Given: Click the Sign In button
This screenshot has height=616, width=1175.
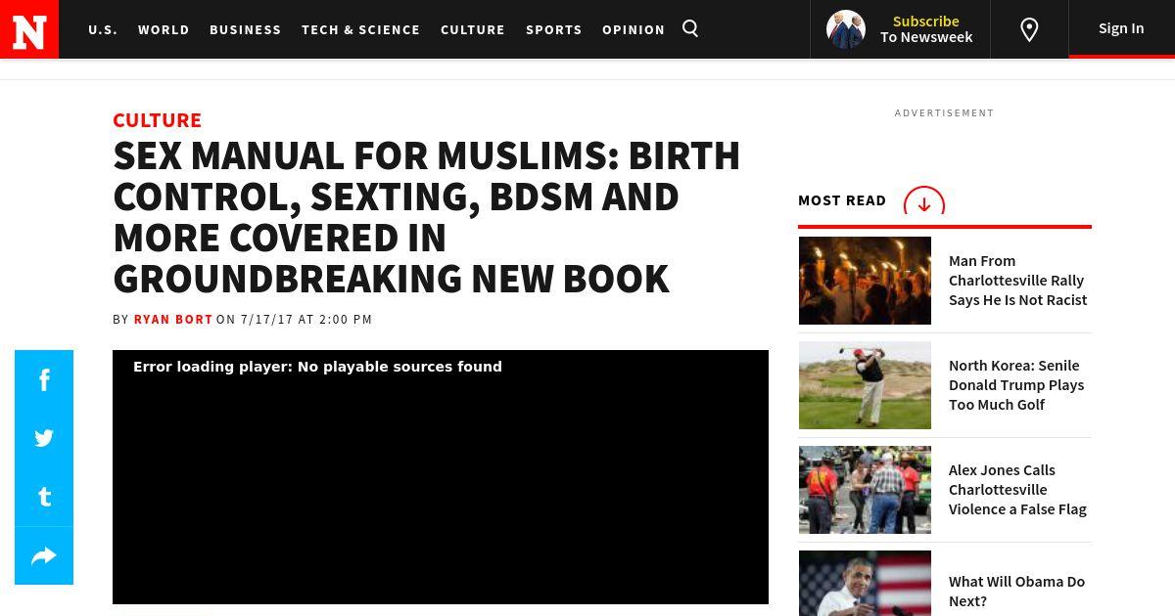Looking at the screenshot, I should pyautogui.click(x=1121, y=28).
